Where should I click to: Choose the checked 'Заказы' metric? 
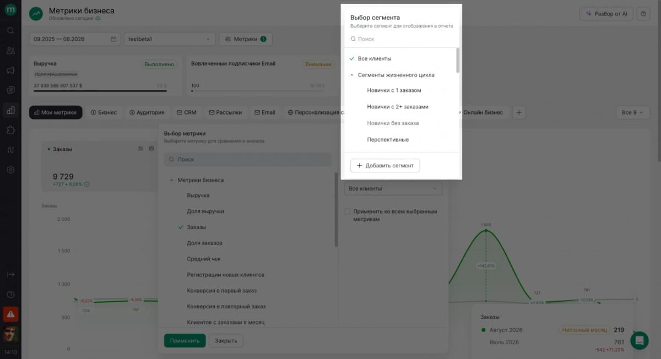pyautogui.click(x=196, y=227)
